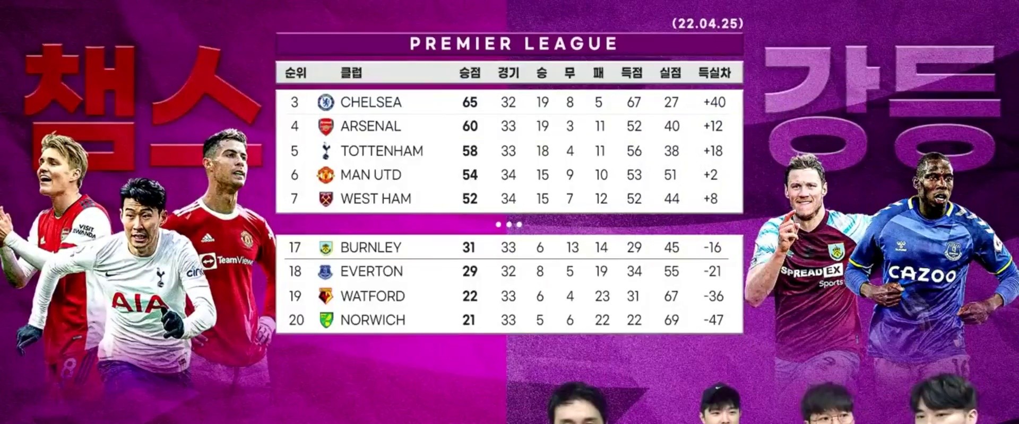Click the (22.04.25) date label
The height and width of the screenshot is (424, 1019).
point(707,23)
